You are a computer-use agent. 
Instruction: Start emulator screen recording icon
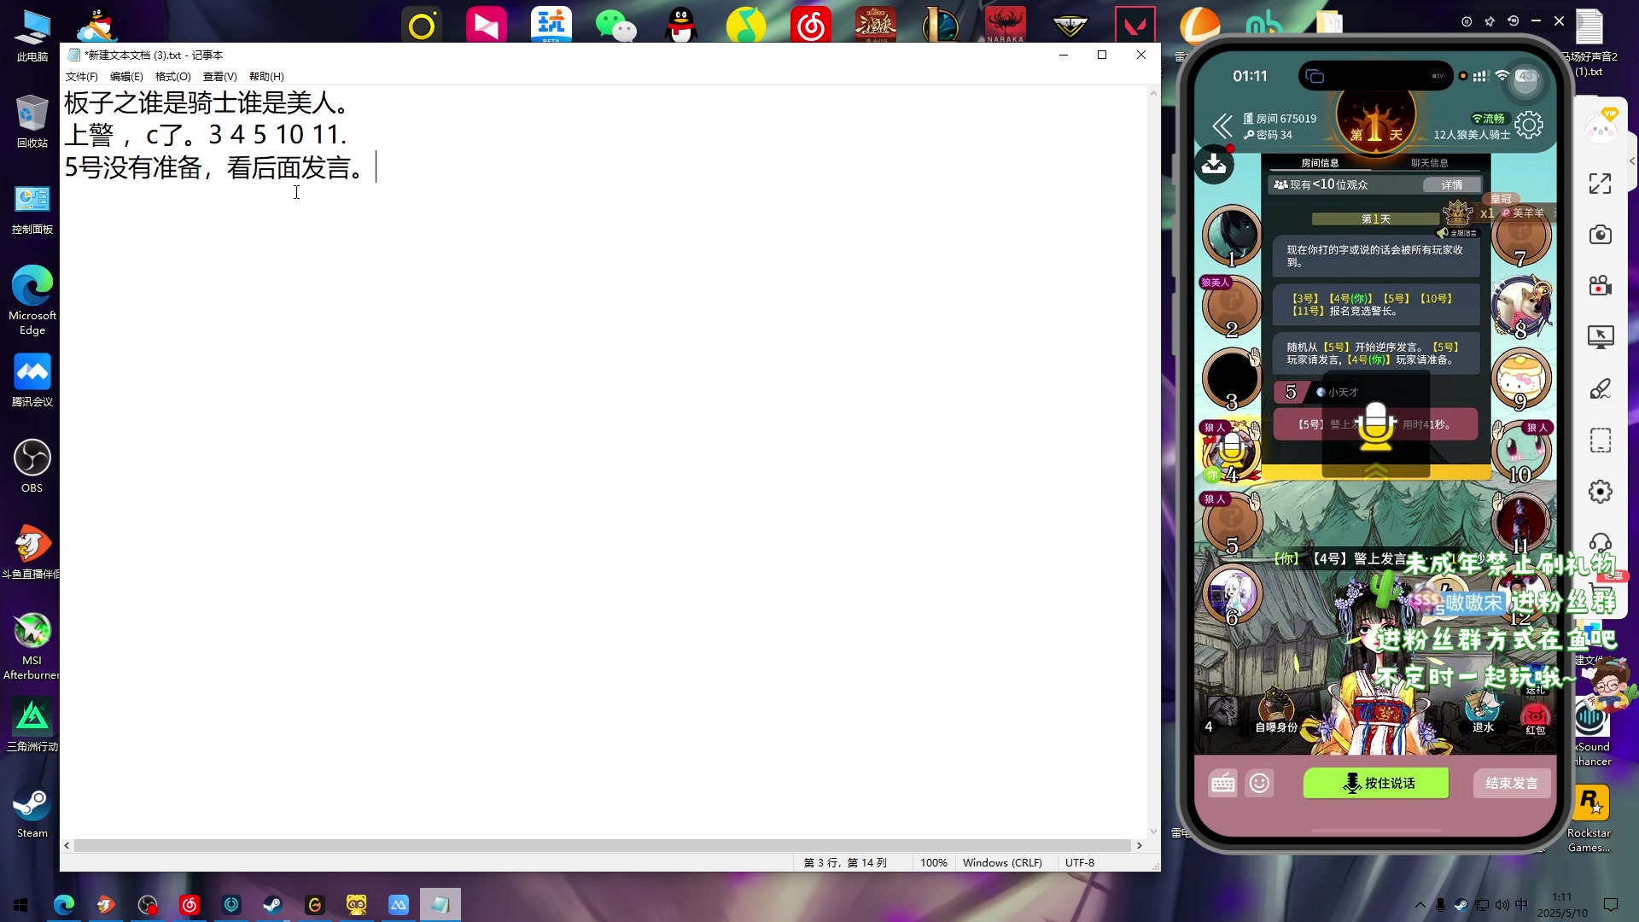tap(1601, 286)
